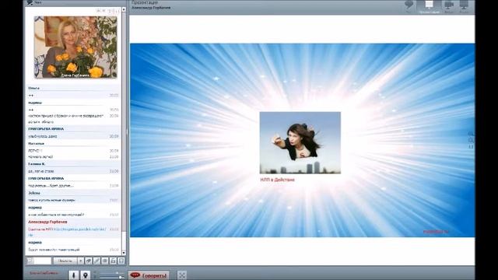Click the presenter webcam photo thumbnail
The image size is (498, 280).
[x=75, y=47]
